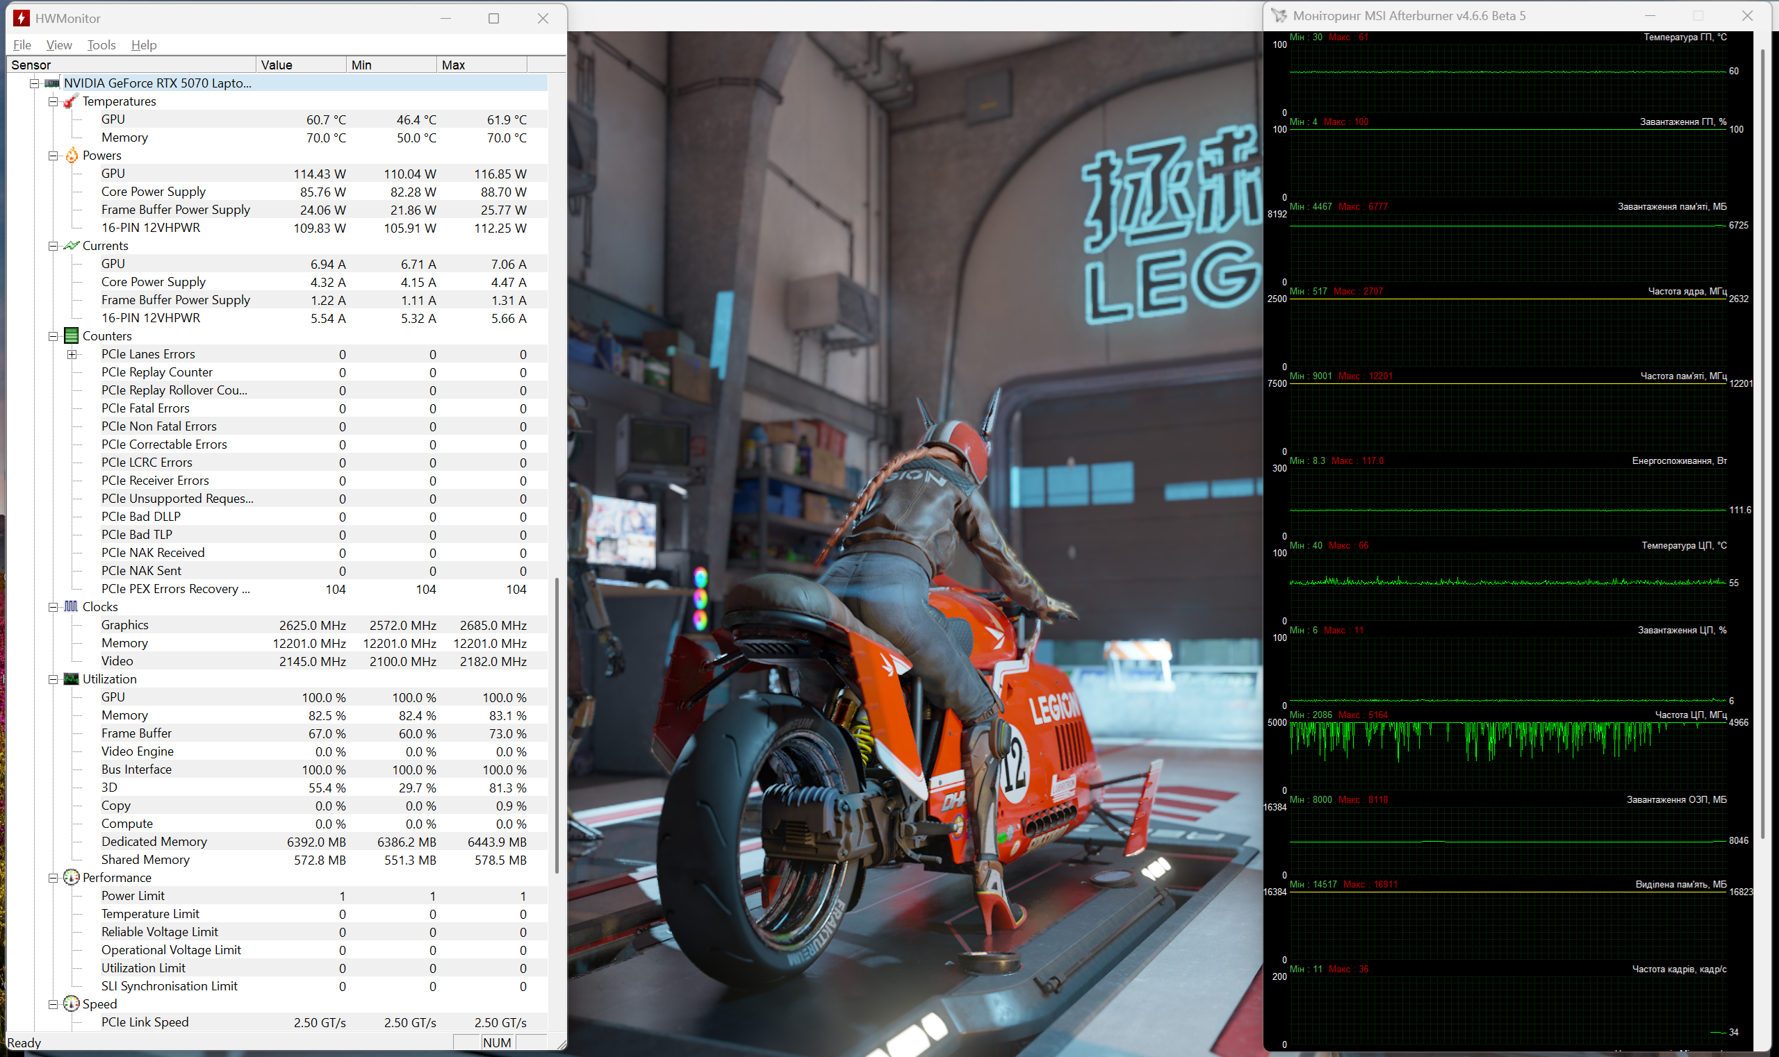Click HWMonitor vertical scrollbar thumb
The image size is (1779, 1057).
click(557, 725)
